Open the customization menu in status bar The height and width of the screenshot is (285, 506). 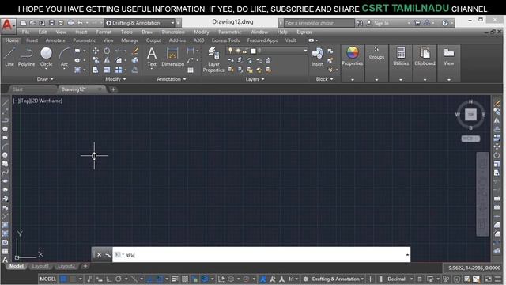[x=498, y=279]
